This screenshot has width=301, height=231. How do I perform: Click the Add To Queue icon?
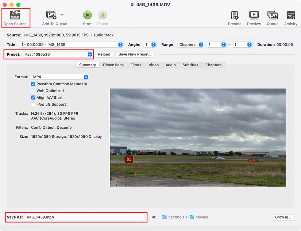tap(51, 15)
